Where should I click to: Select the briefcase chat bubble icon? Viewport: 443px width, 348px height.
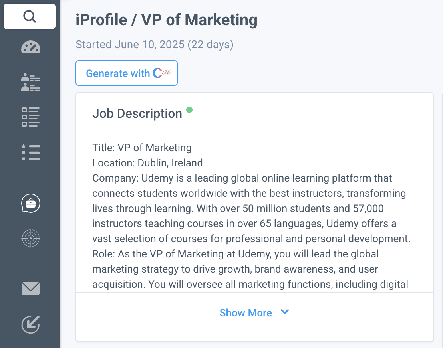[31, 204]
